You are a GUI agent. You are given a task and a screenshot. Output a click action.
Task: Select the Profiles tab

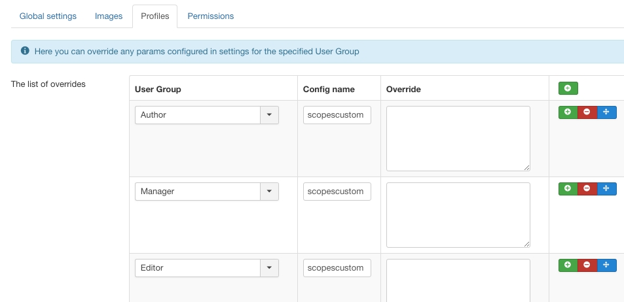155,16
